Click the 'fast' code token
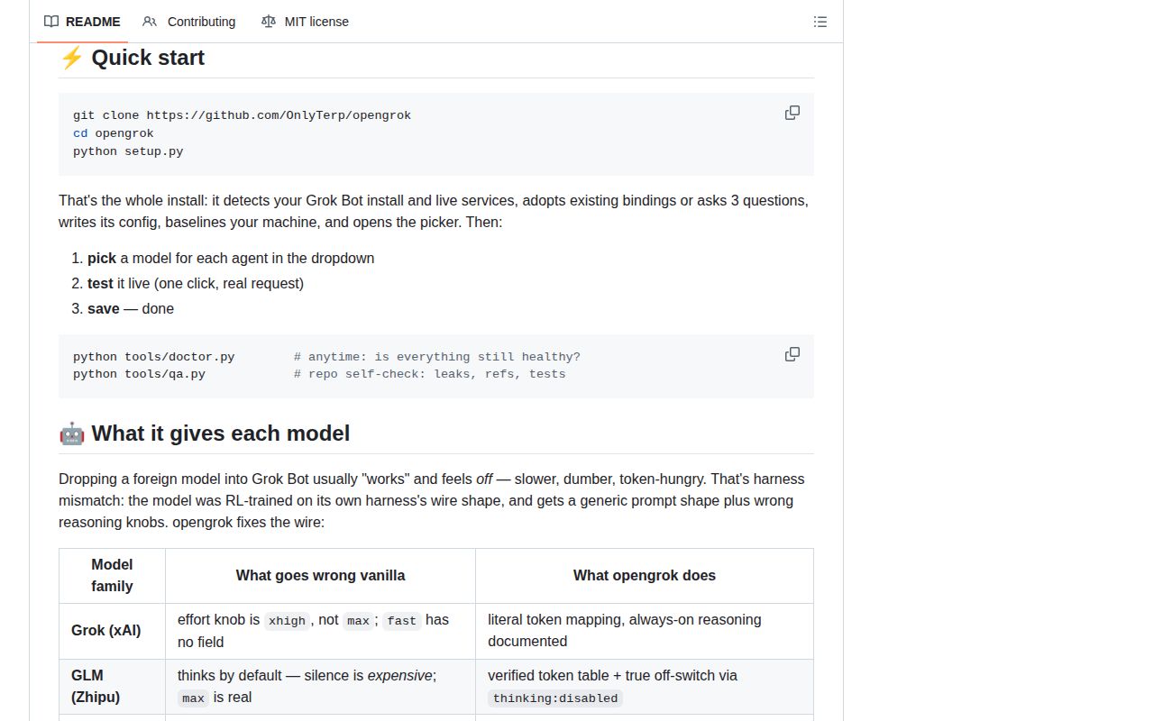The image size is (1154, 721). tap(402, 620)
